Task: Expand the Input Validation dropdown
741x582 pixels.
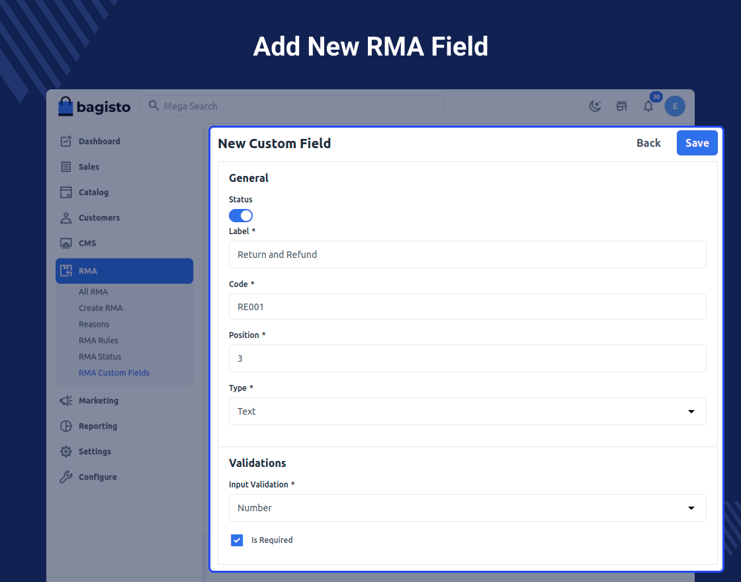Action: click(x=467, y=508)
